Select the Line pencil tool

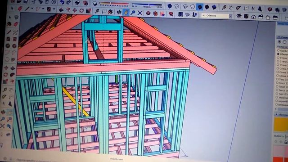click(x=27, y=9)
